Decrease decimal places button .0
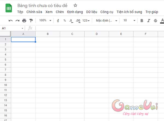The width and height of the screenshot is (164, 121). (x=71, y=21)
